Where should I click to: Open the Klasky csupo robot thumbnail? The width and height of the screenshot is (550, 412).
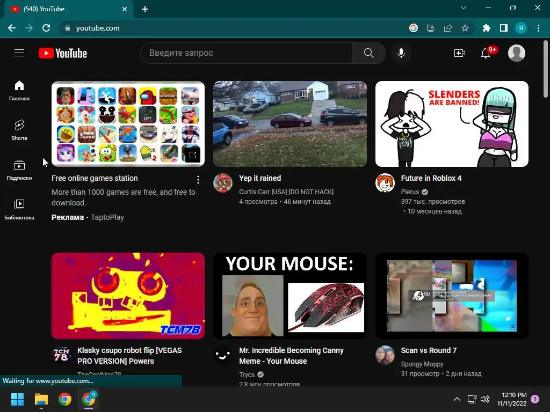(128, 296)
